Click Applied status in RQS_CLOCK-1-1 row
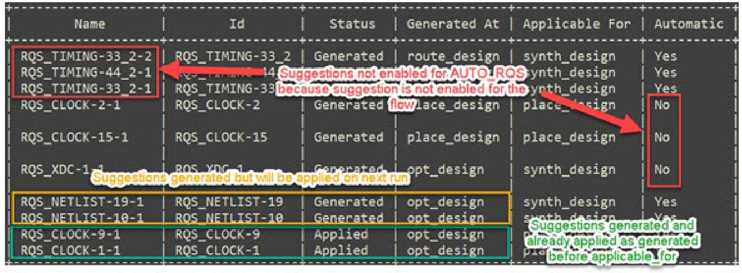The image size is (742, 273). [341, 249]
